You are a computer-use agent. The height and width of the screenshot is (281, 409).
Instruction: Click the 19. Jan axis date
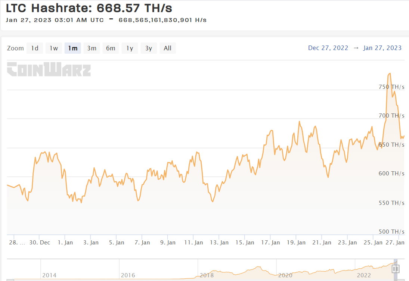[296, 243]
